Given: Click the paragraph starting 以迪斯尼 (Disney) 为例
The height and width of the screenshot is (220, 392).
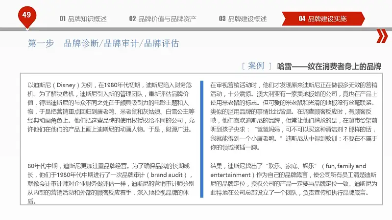Looking at the screenshot, I should [x=111, y=107].
